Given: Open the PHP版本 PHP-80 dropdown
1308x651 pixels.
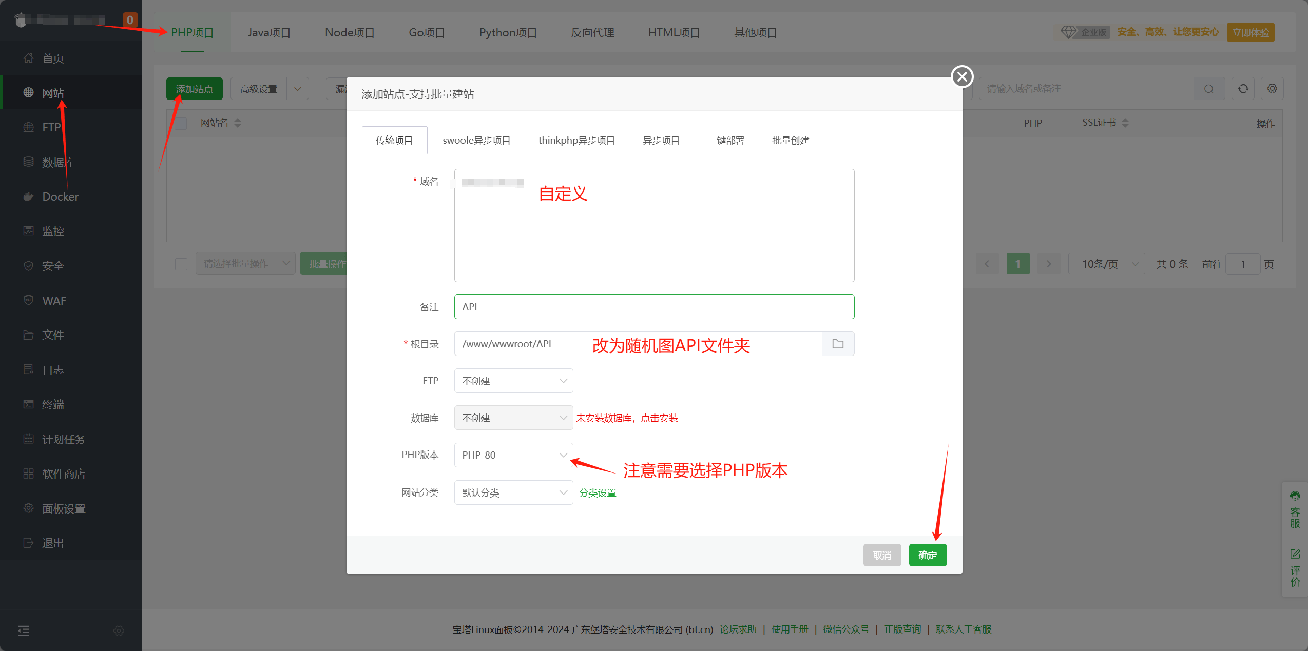Looking at the screenshot, I should click(513, 455).
